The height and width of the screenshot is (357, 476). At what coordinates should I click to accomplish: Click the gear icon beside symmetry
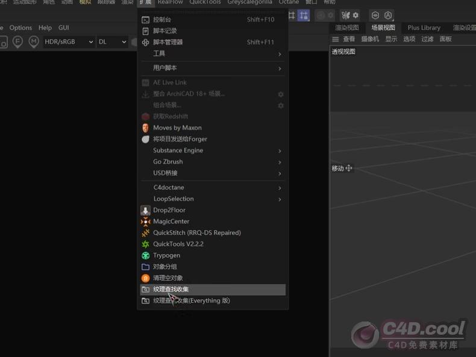pyautogui.click(x=355, y=15)
